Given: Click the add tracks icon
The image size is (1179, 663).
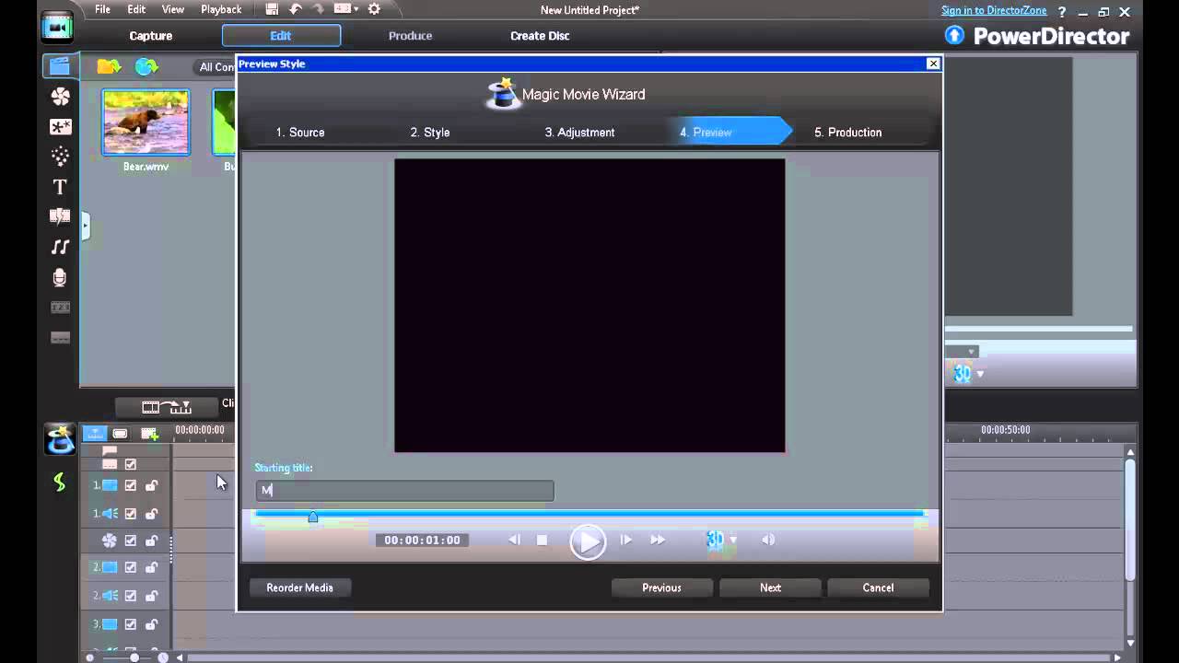Looking at the screenshot, I should click(x=149, y=433).
